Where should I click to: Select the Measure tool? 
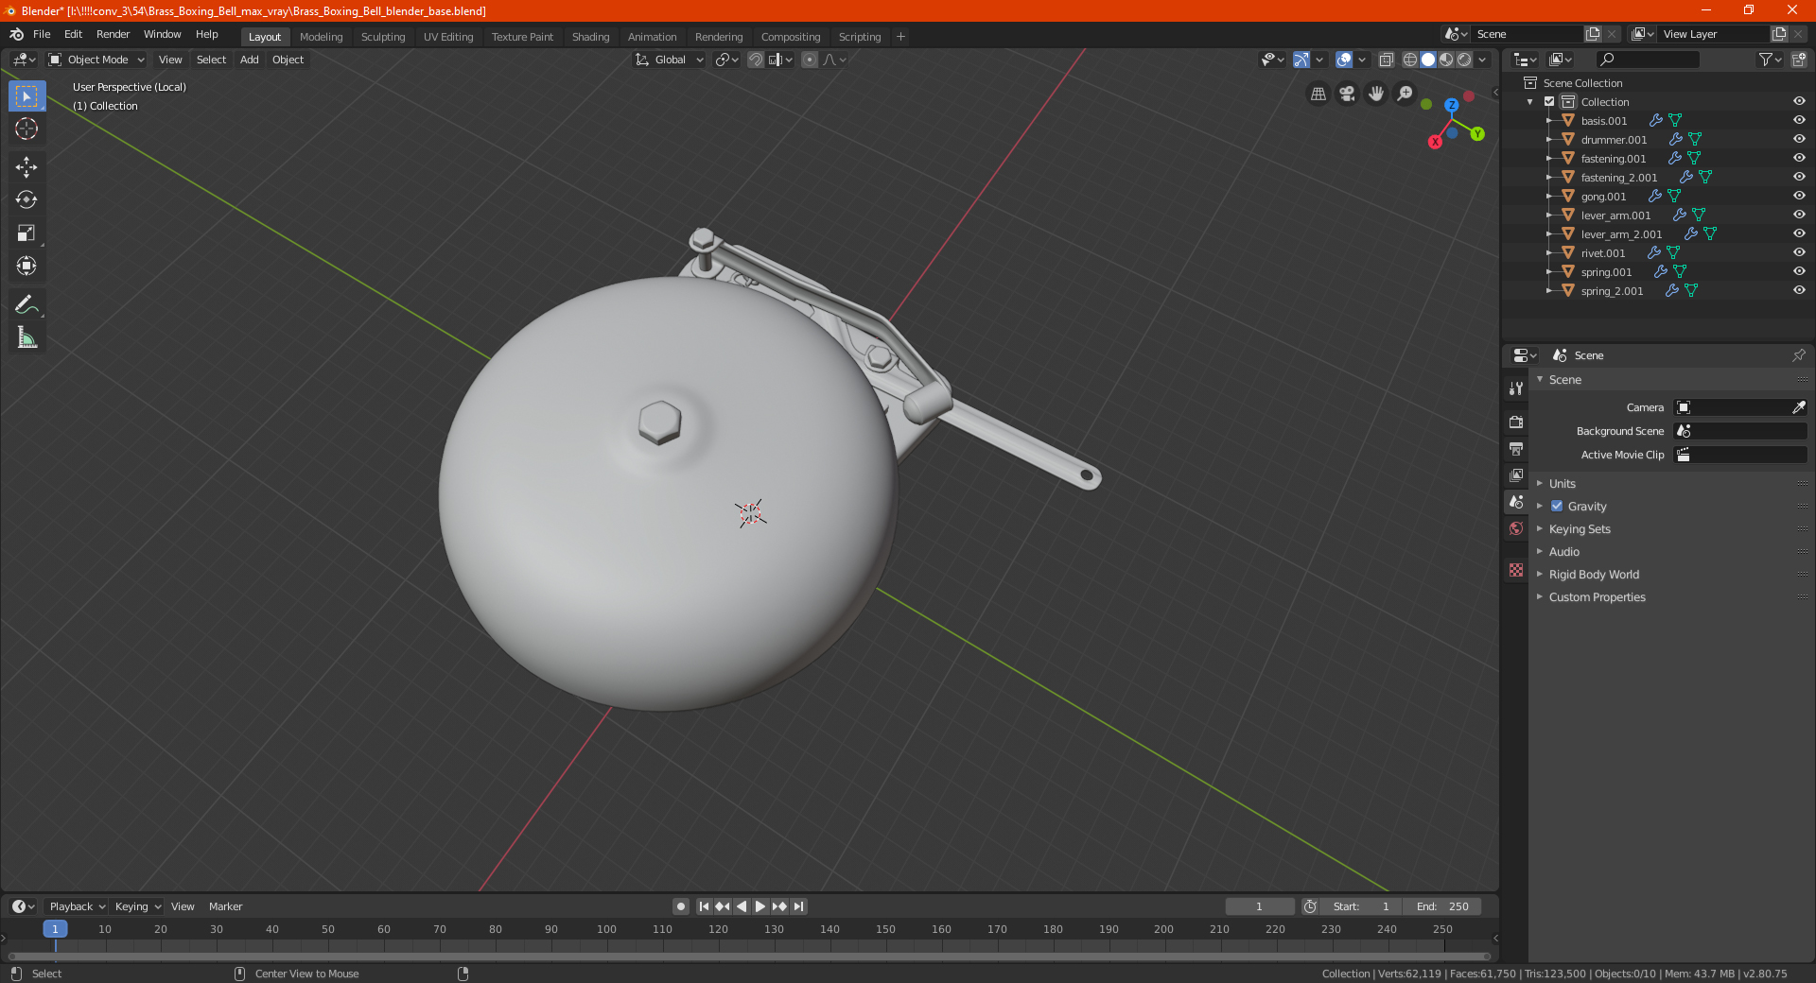26,337
